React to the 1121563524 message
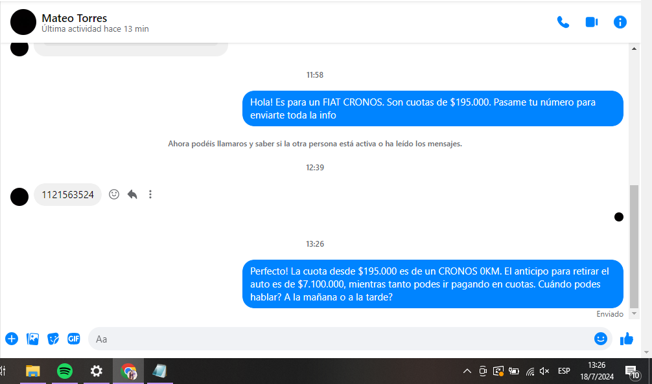 point(114,194)
